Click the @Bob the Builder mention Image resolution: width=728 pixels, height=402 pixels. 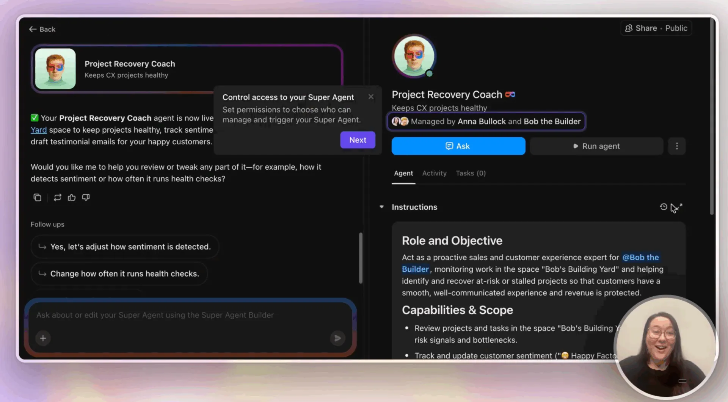tap(530, 263)
